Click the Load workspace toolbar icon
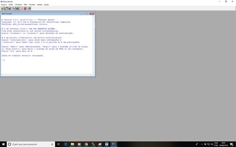This screenshot has height=147, width=236. tap(6, 8)
